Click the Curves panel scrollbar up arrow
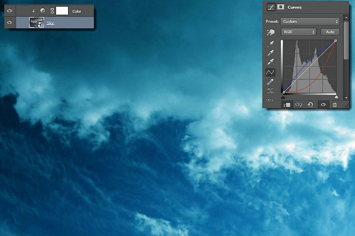The image size is (355, 236). point(346,17)
